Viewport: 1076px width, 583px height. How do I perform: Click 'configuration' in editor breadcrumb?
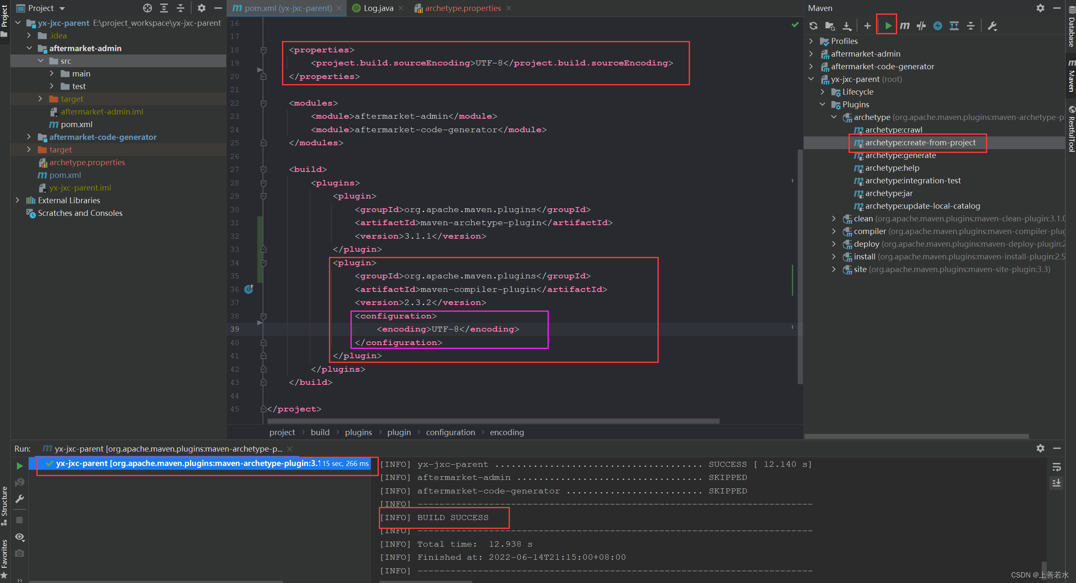[450, 432]
